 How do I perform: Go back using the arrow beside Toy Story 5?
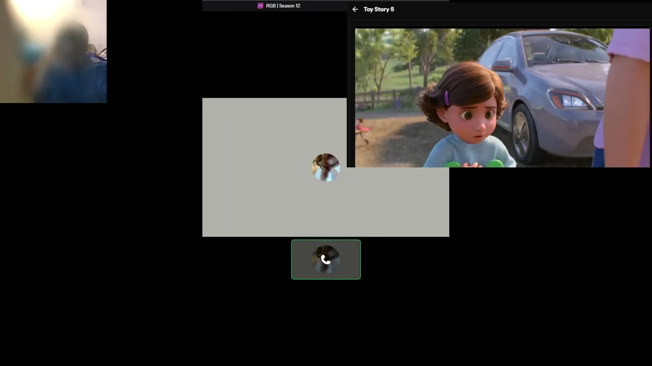click(355, 9)
